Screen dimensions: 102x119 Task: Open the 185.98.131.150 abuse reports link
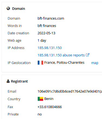[x=61, y=55]
